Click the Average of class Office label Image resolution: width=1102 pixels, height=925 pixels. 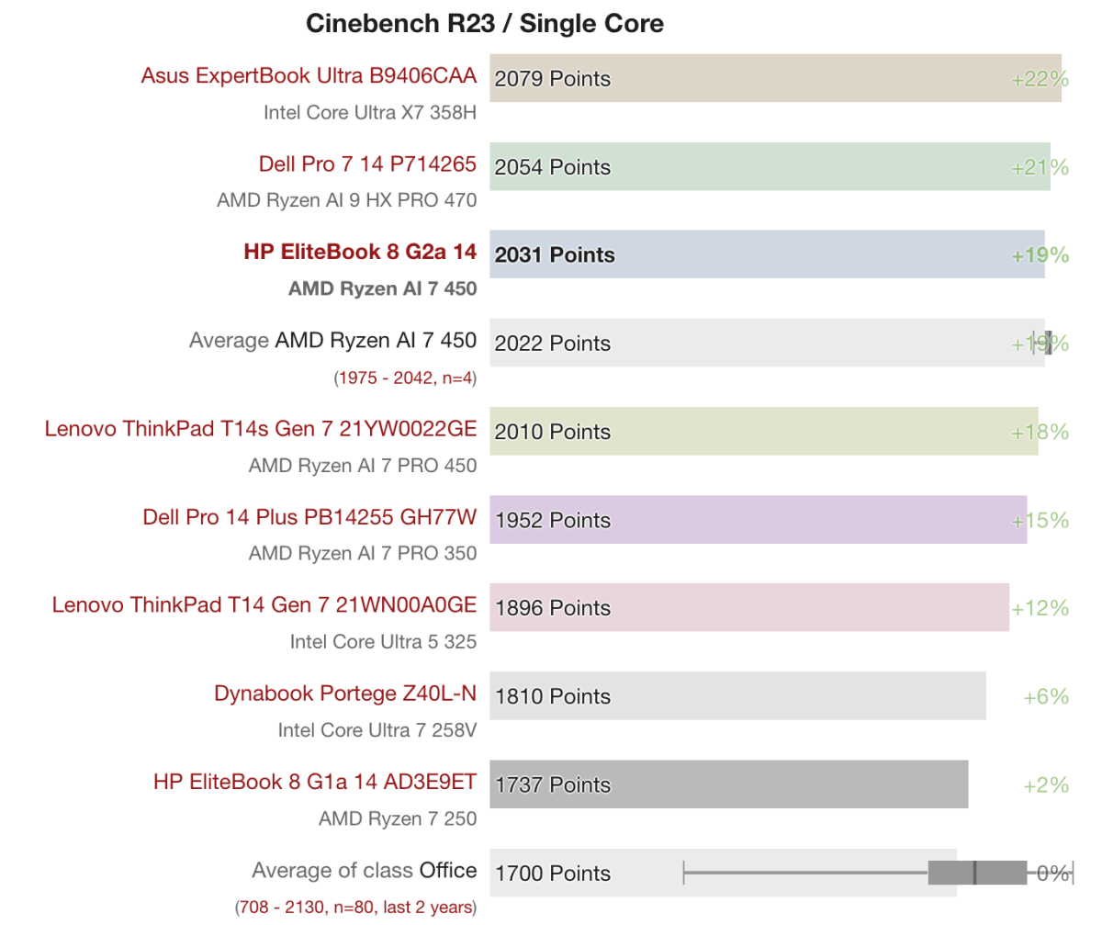pos(365,871)
